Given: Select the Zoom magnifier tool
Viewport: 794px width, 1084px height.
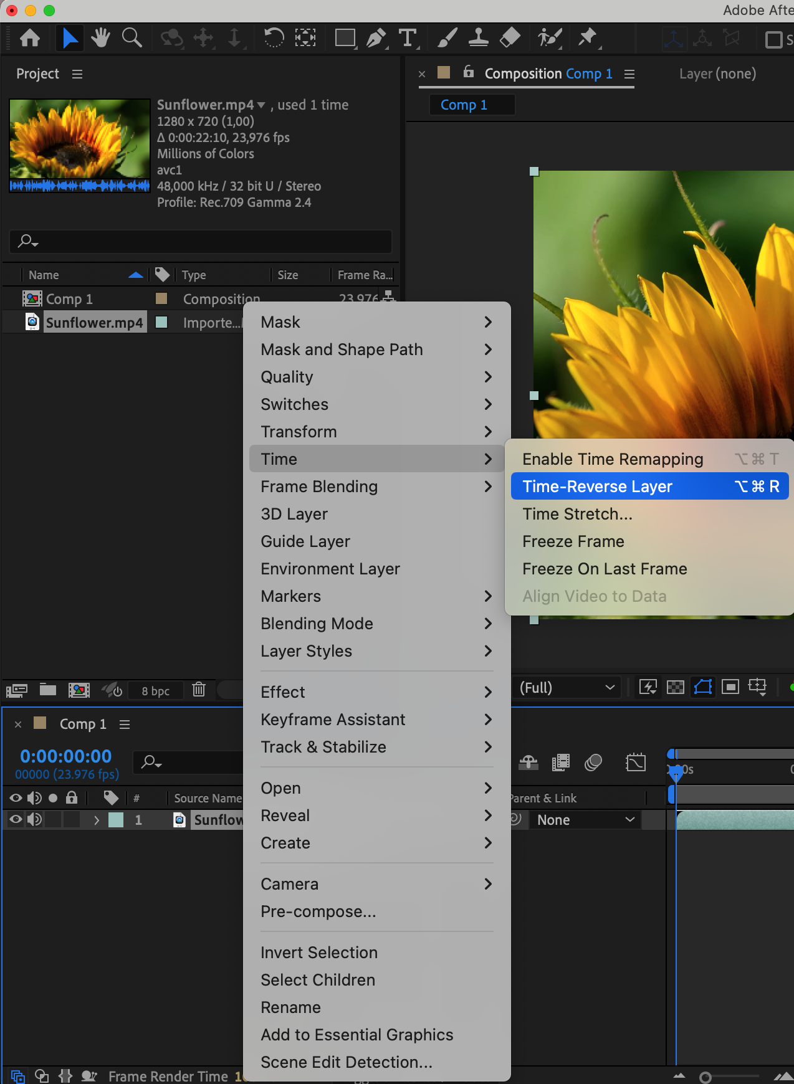Looking at the screenshot, I should click(x=132, y=38).
